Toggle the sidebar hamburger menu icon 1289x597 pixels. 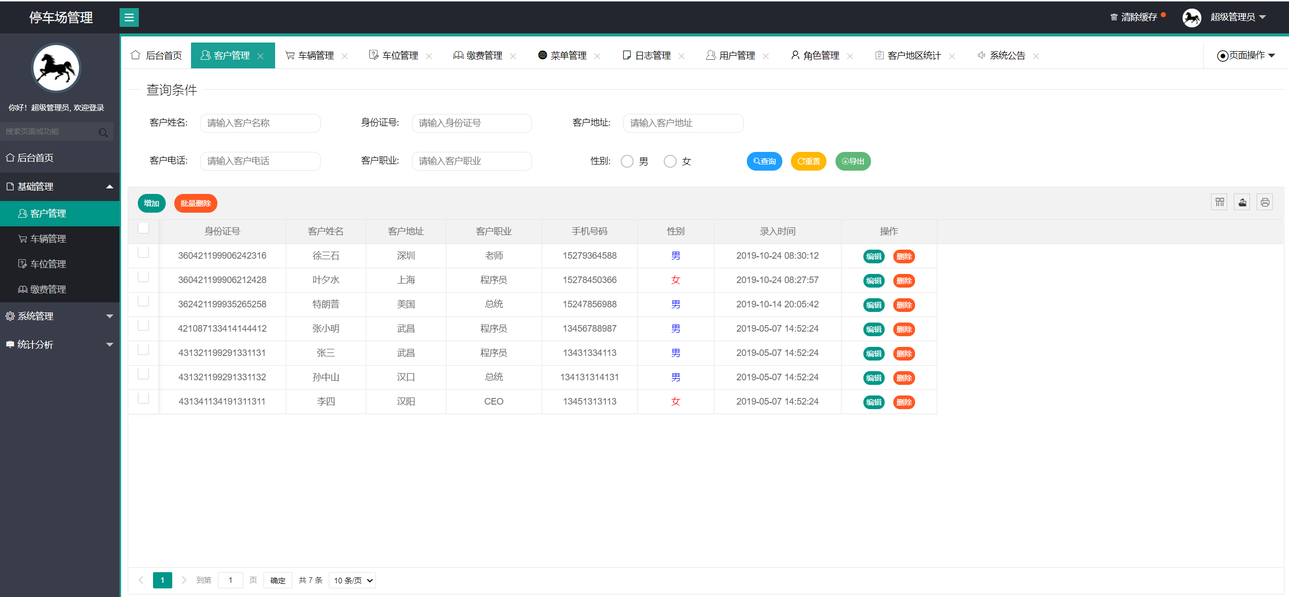click(129, 18)
